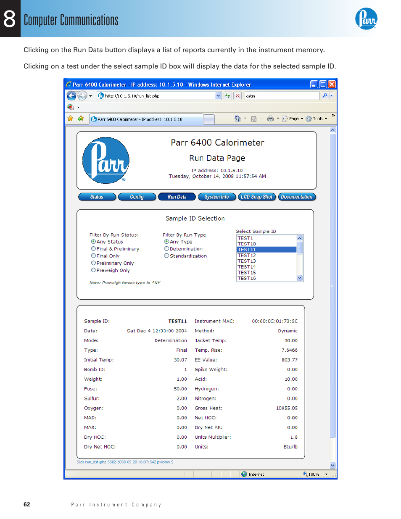Select TEST16 in the sample ID list
This screenshot has height=519, width=401.
tap(267, 278)
